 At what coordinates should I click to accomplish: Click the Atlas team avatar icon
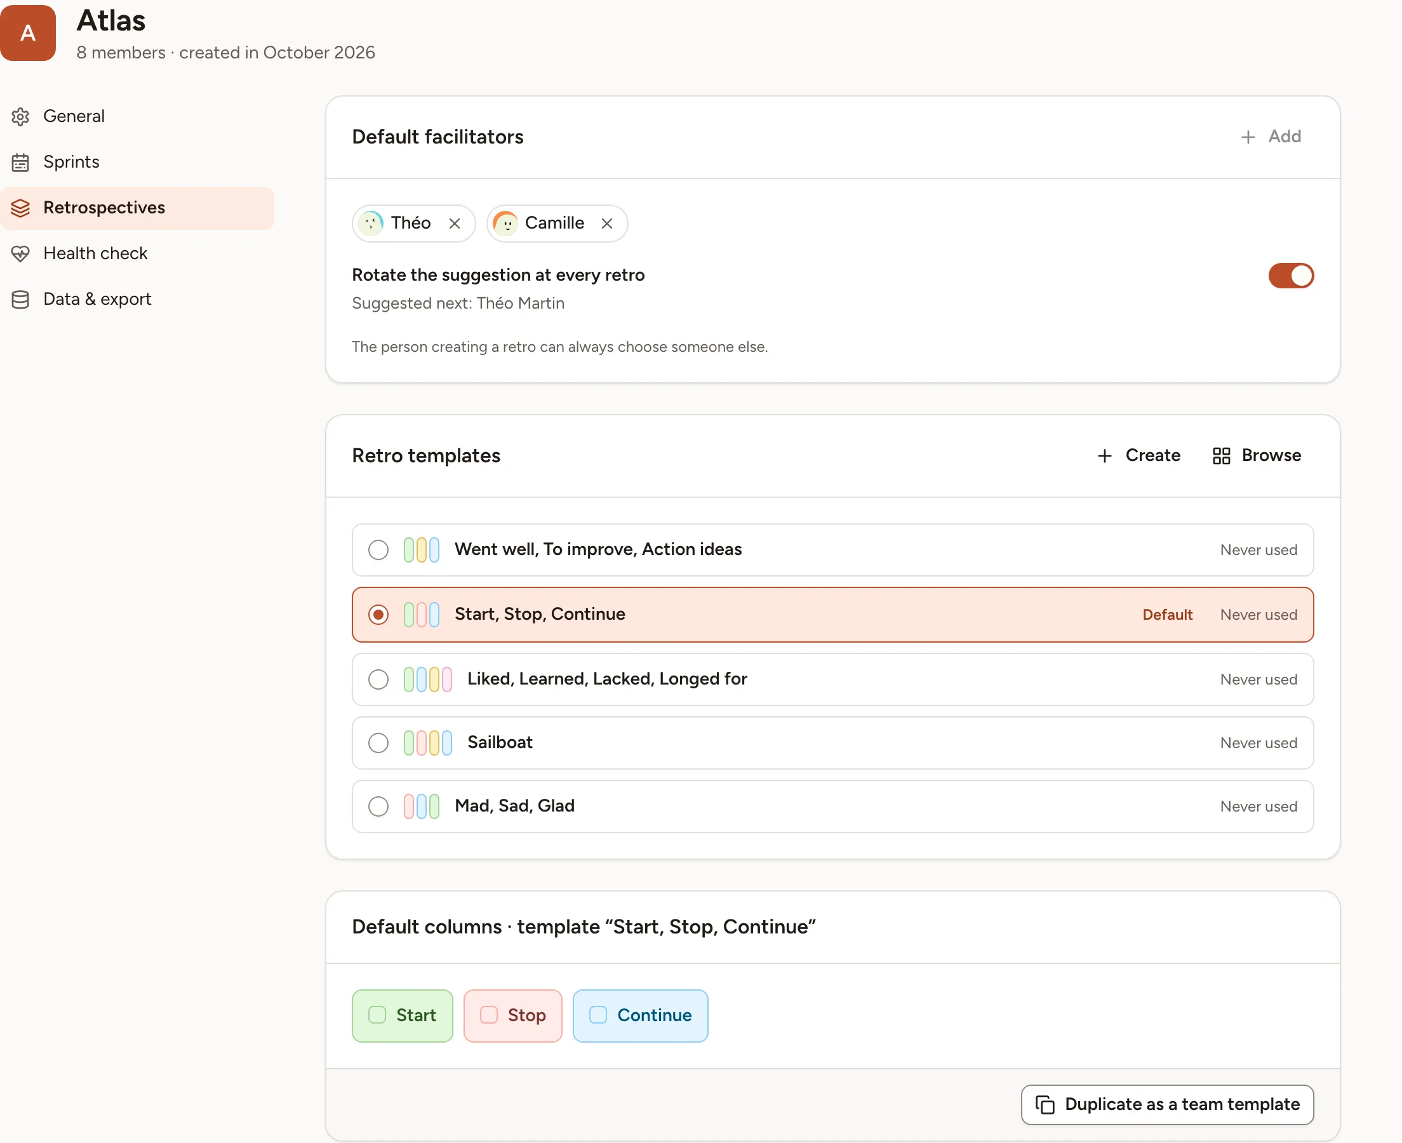[x=28, y=33]
